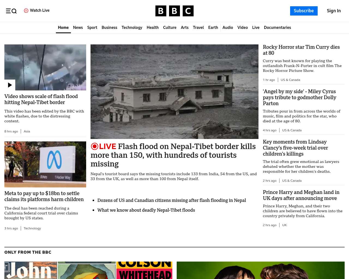Click the 'edited by the BBC' video description
This screenshot has width=349, height=279.
pyautogui.click(x=44, y=116)
